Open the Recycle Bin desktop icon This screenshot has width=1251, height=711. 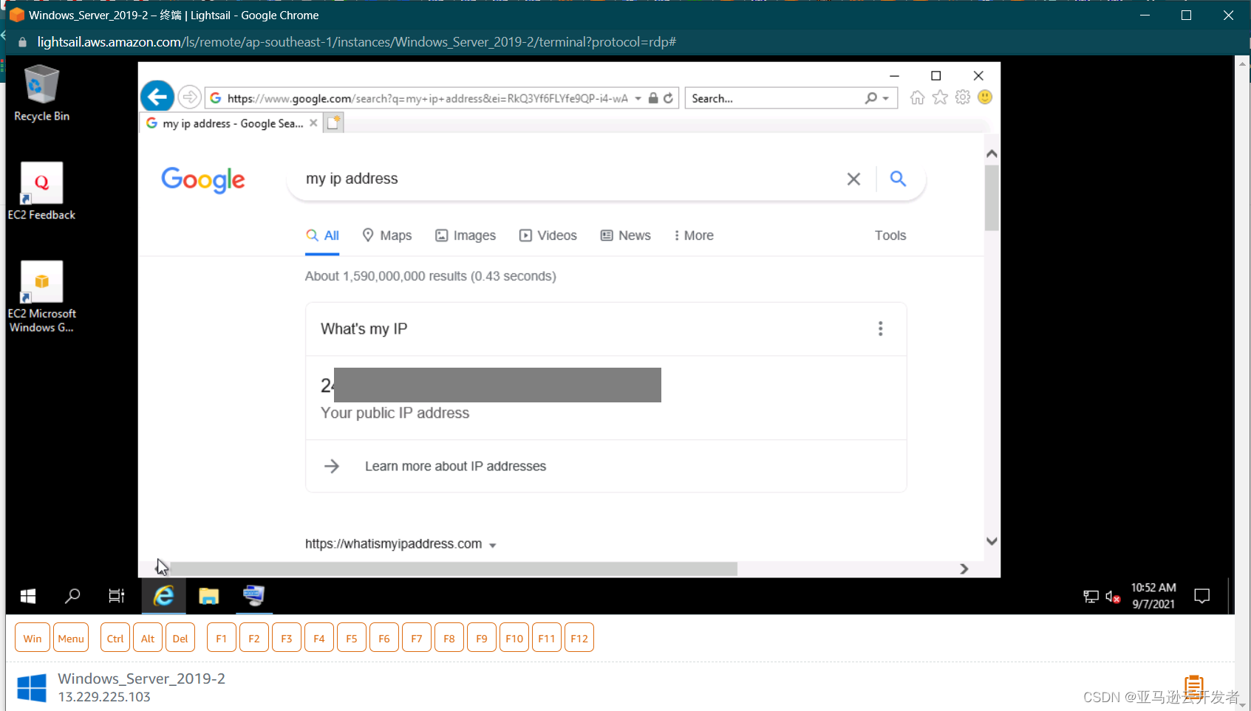(41, 93)
